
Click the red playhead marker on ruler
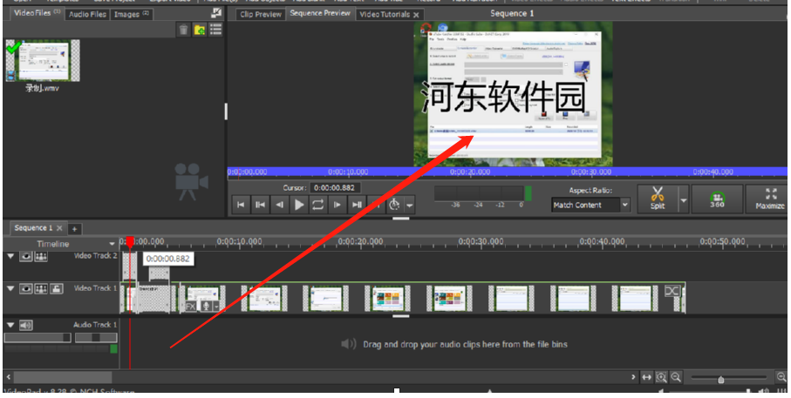point(130,243)
